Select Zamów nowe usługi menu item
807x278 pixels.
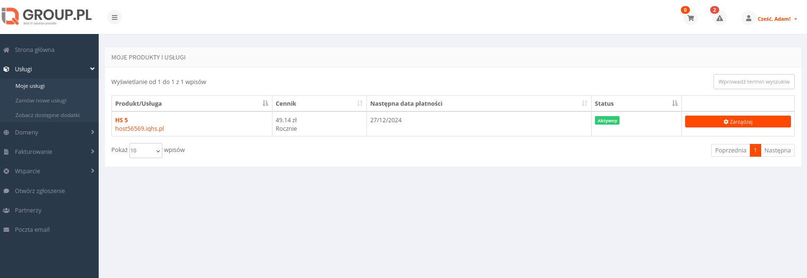[x=41, y=101]
